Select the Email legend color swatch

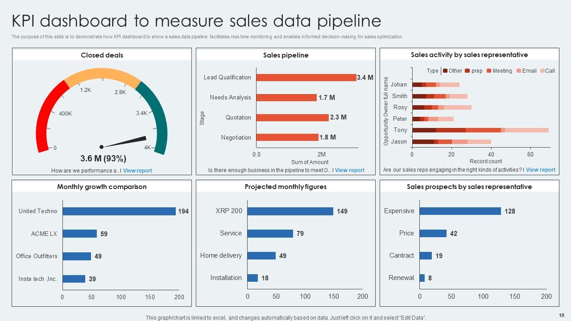[518, 71]
